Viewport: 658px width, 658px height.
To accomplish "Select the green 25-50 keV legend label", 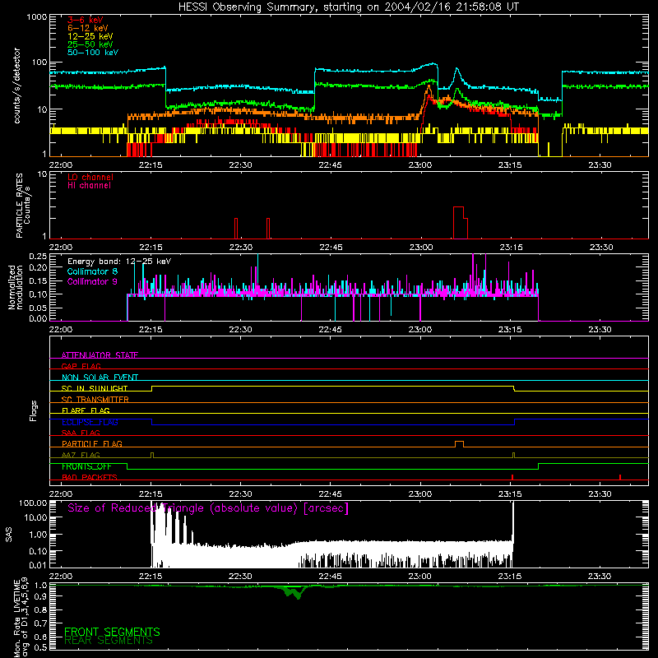I will (x=90, y=44).
